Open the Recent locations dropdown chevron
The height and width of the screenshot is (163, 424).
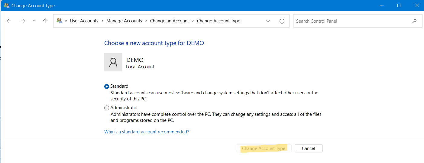(34, 21)
